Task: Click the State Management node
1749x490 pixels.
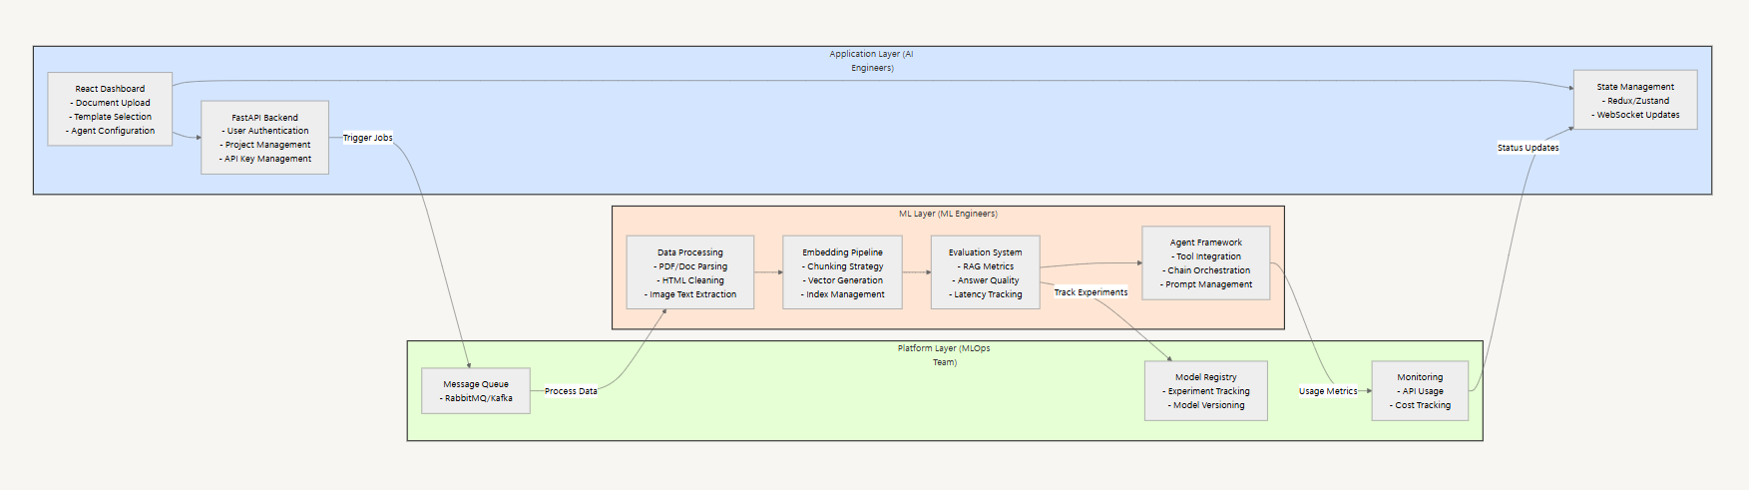Action: pos(1634,101)
